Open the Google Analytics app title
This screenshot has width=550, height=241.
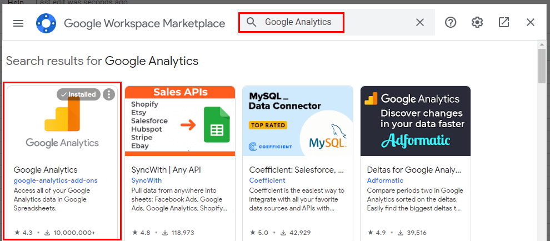coord(46,170)
